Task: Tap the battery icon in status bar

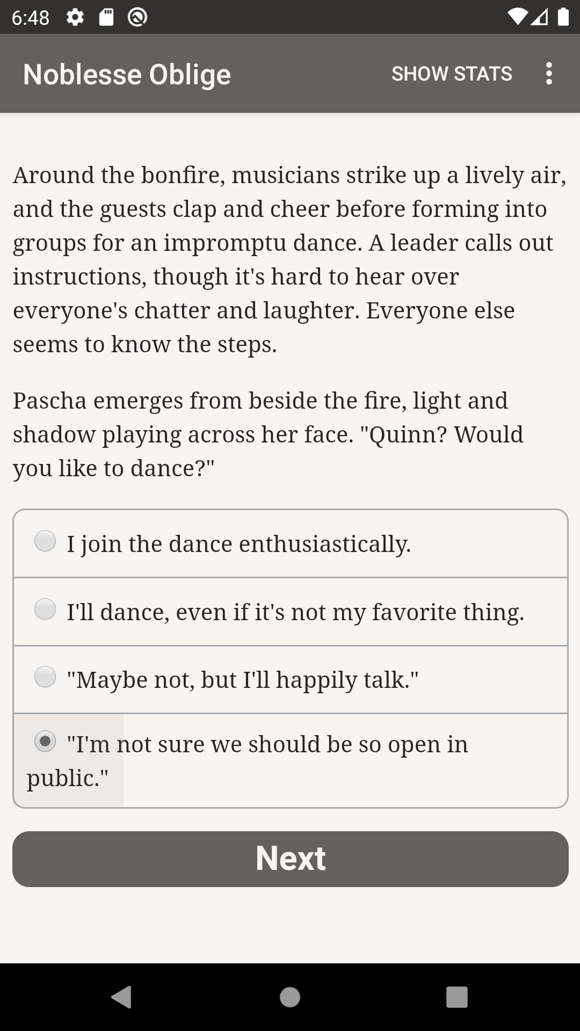Action: coord(563,18)
